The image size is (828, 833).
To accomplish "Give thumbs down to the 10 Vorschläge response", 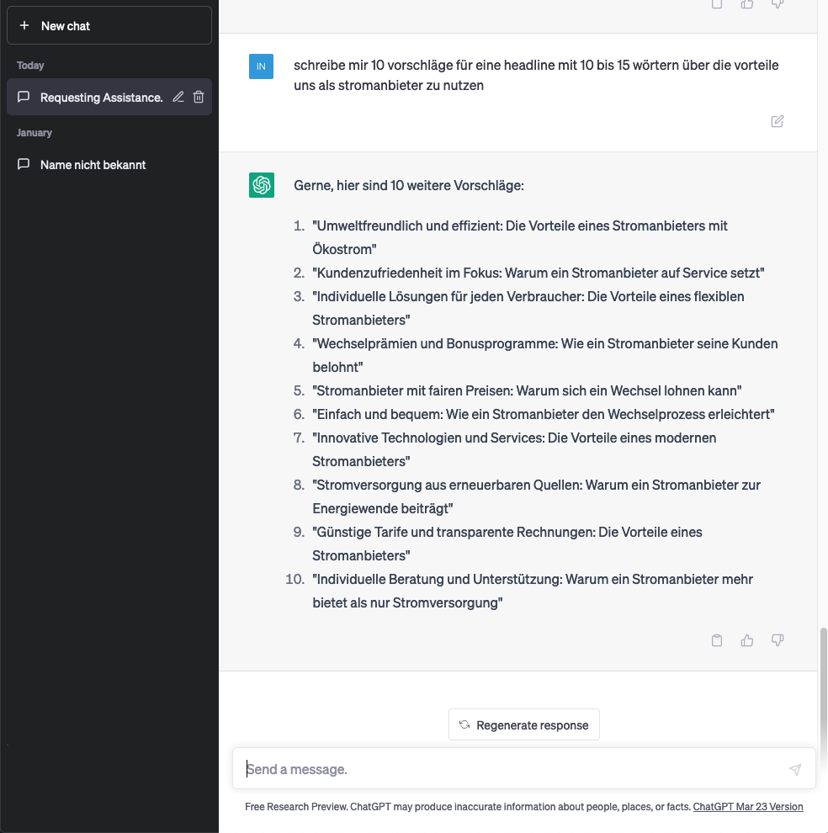I will point(778,640).
